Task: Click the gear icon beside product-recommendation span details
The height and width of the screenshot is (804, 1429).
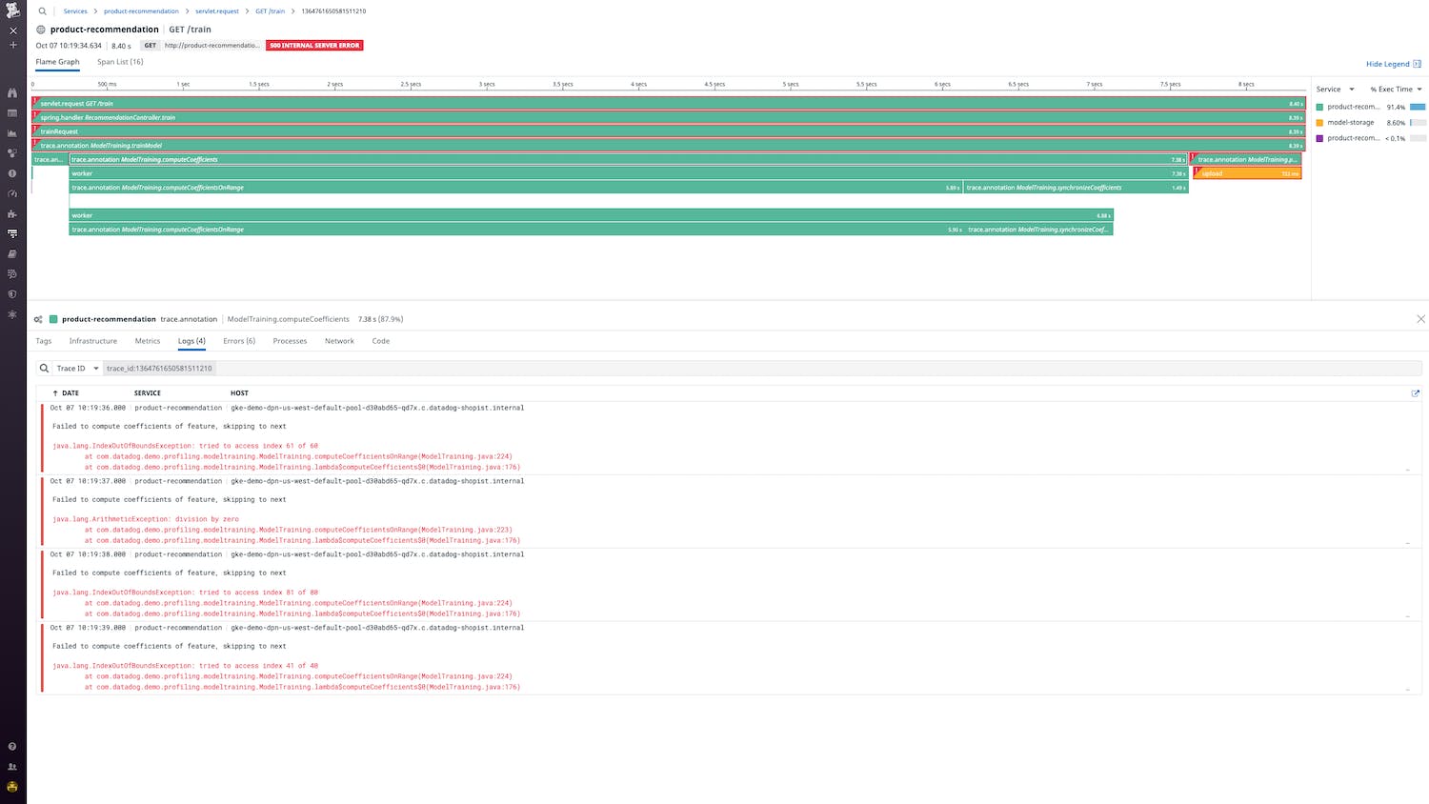Action: pos(38,319)
